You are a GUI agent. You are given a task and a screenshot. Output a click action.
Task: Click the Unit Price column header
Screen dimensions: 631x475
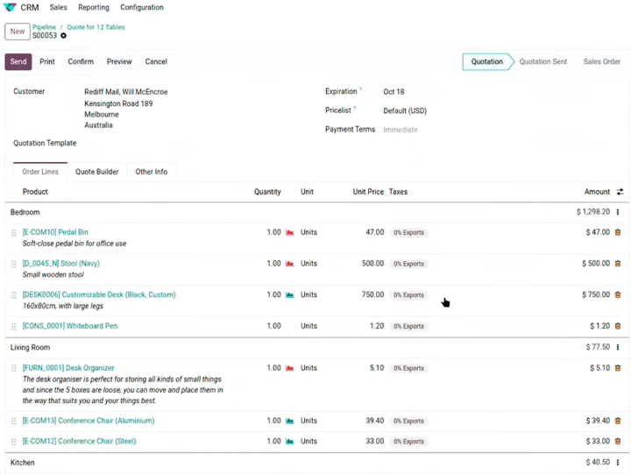point(368,192)
